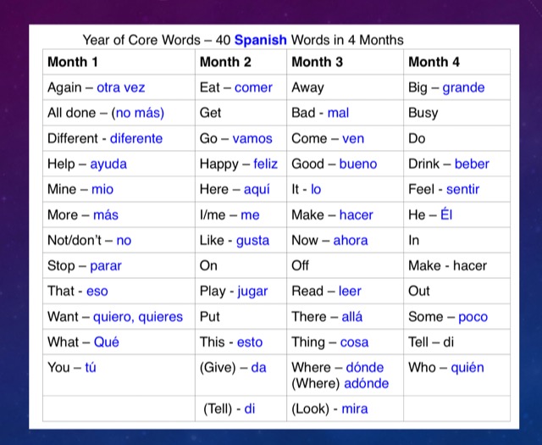Click the Month 4 column header
Viewport: 542px width, 445px height.
pos(457,62)
